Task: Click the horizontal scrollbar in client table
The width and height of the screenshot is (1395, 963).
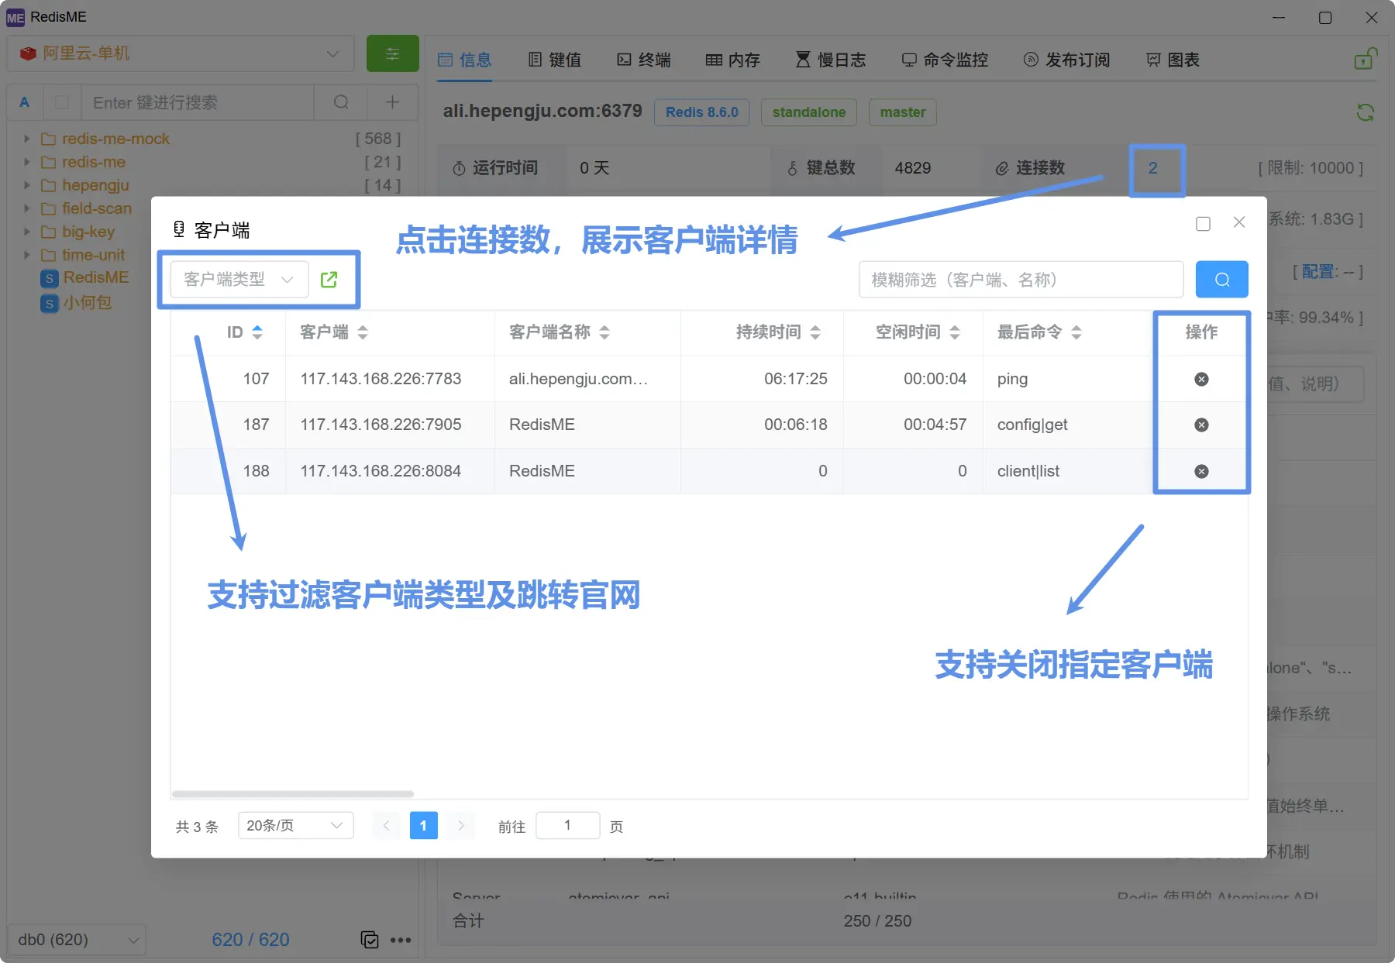Action: [x=293, y=794]
